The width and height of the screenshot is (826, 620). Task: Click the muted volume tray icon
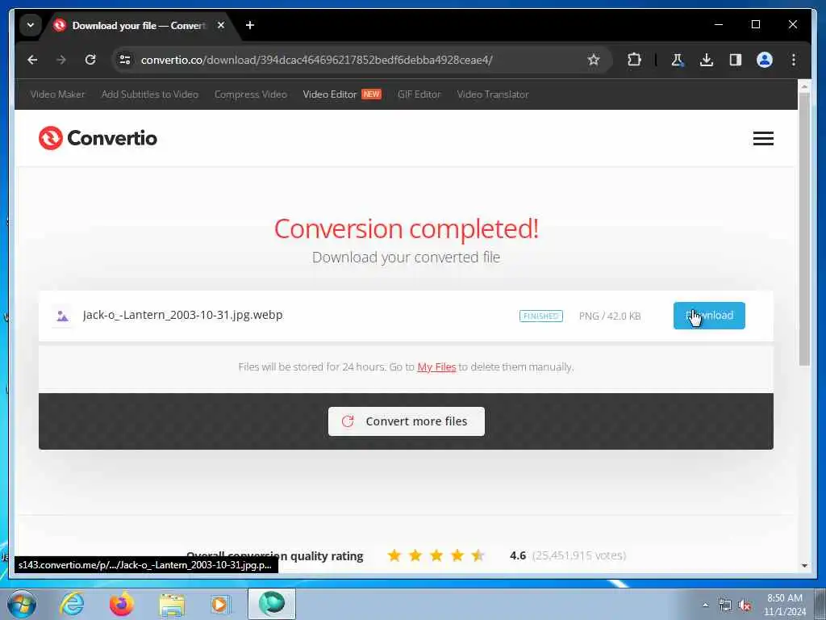pos(745,605)
